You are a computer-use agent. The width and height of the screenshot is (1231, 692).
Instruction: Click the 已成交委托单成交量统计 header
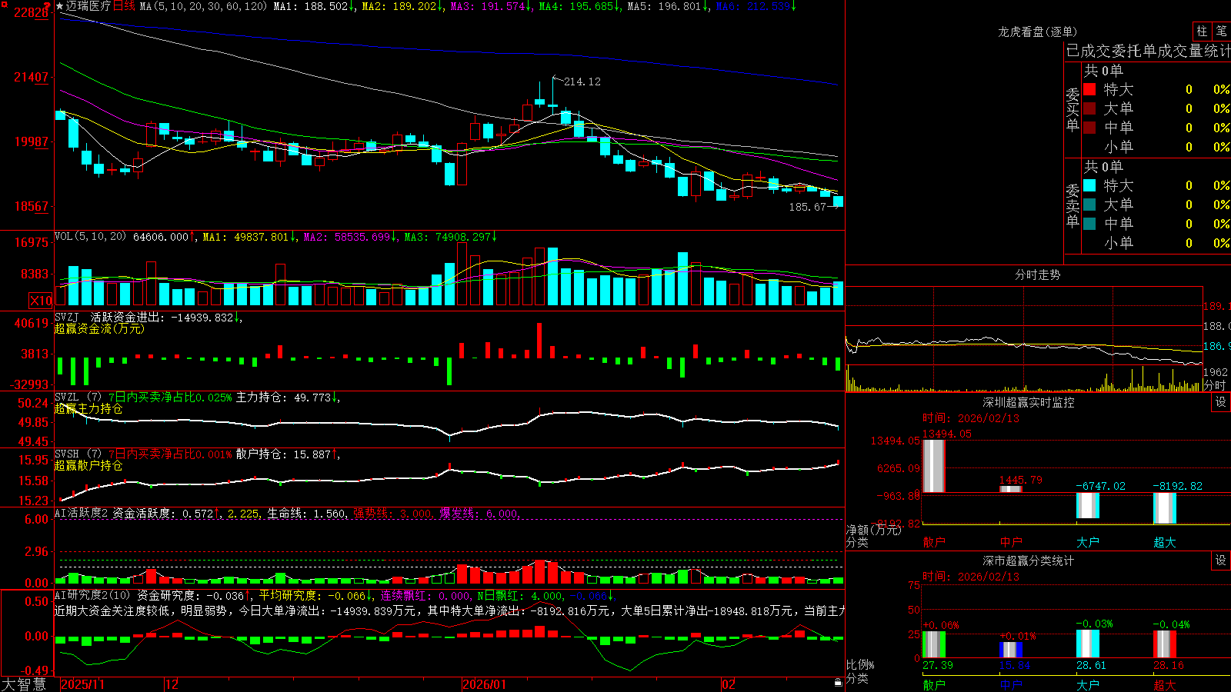[1148, 51]
